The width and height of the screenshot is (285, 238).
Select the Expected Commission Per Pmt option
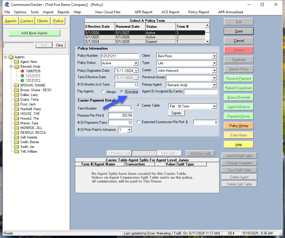click(138, 122)
